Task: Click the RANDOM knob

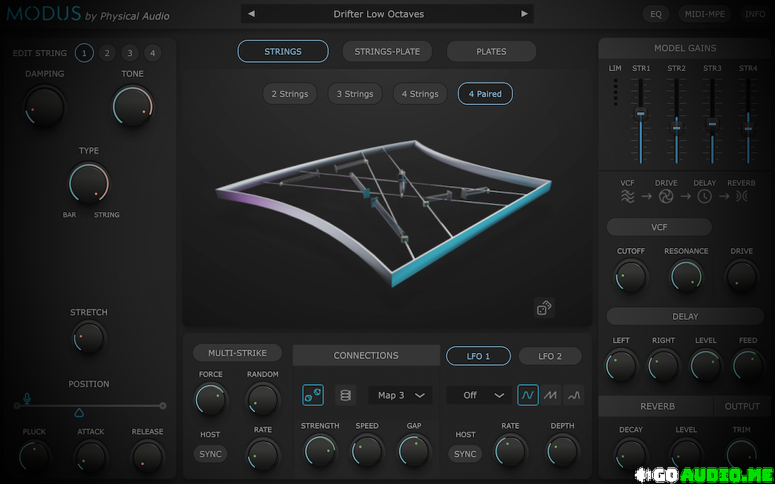Action: pos(263,399)
